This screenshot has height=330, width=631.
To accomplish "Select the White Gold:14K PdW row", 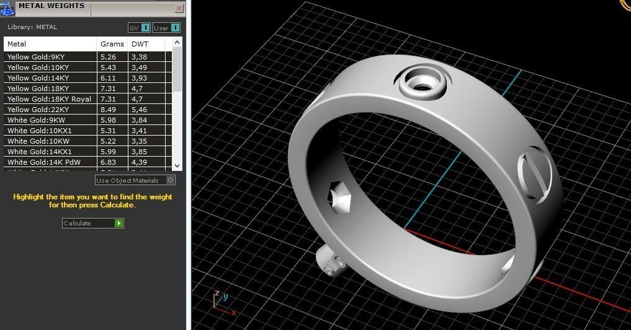I will pyautogui.click(x=87, y=162).
